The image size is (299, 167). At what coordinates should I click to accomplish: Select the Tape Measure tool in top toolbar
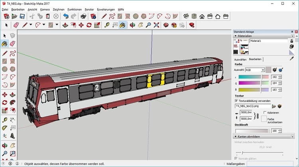(107, 25)
